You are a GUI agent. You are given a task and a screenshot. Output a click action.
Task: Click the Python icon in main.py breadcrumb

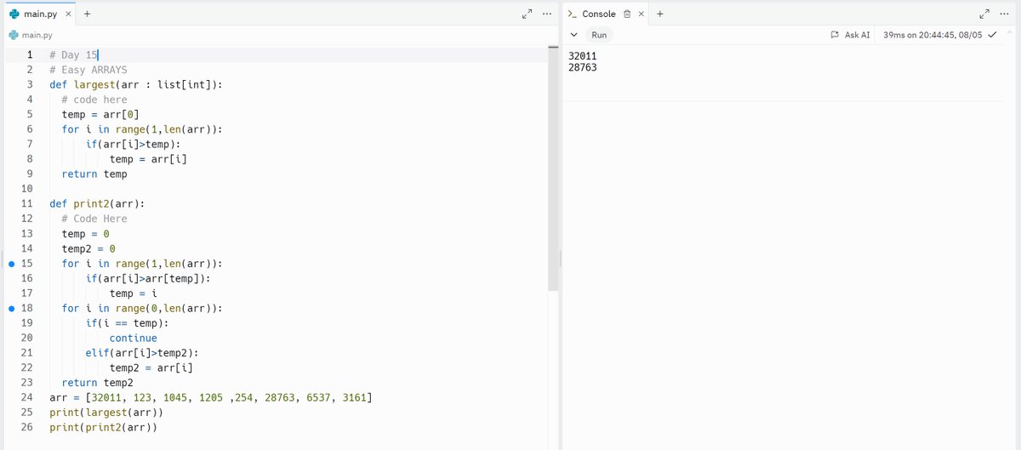pos(14,35)
